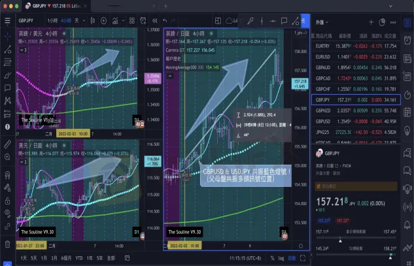
Task: Add a symbol to the watchlist
Action: [x=371, y=22]
